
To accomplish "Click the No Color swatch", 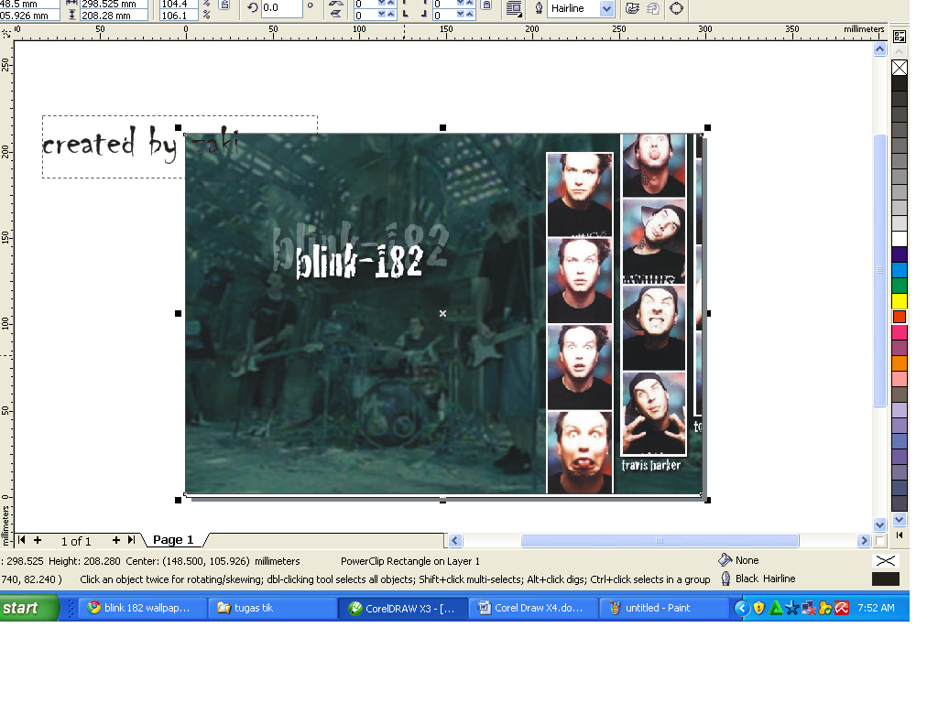I will point(900,68).
